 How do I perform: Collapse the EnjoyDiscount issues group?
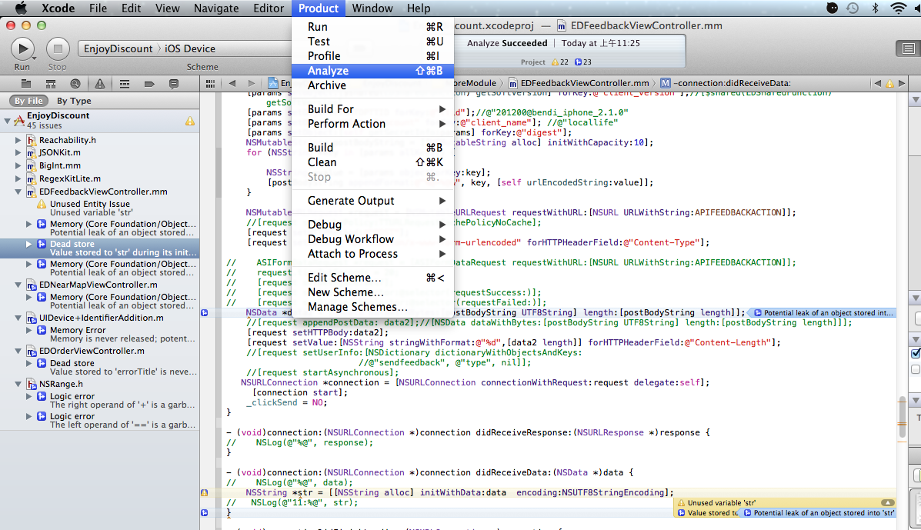[x=8, y=120]
